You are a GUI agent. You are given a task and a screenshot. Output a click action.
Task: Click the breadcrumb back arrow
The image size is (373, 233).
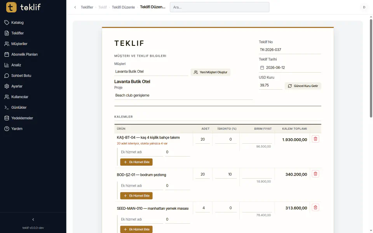coord(75,7)
